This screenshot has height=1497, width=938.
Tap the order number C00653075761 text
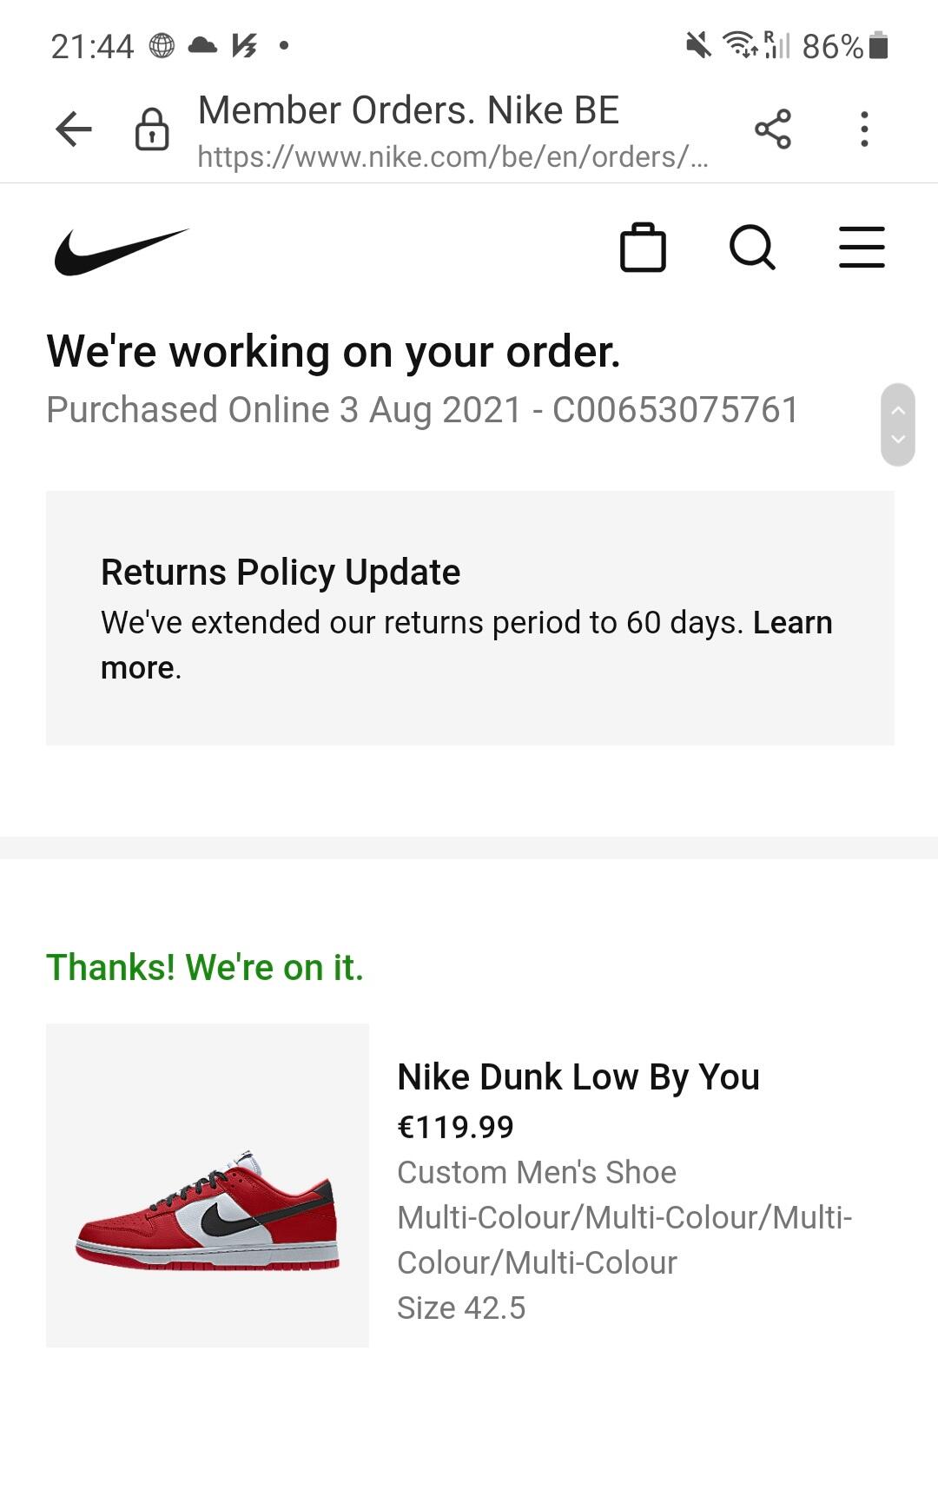(676, 410)
